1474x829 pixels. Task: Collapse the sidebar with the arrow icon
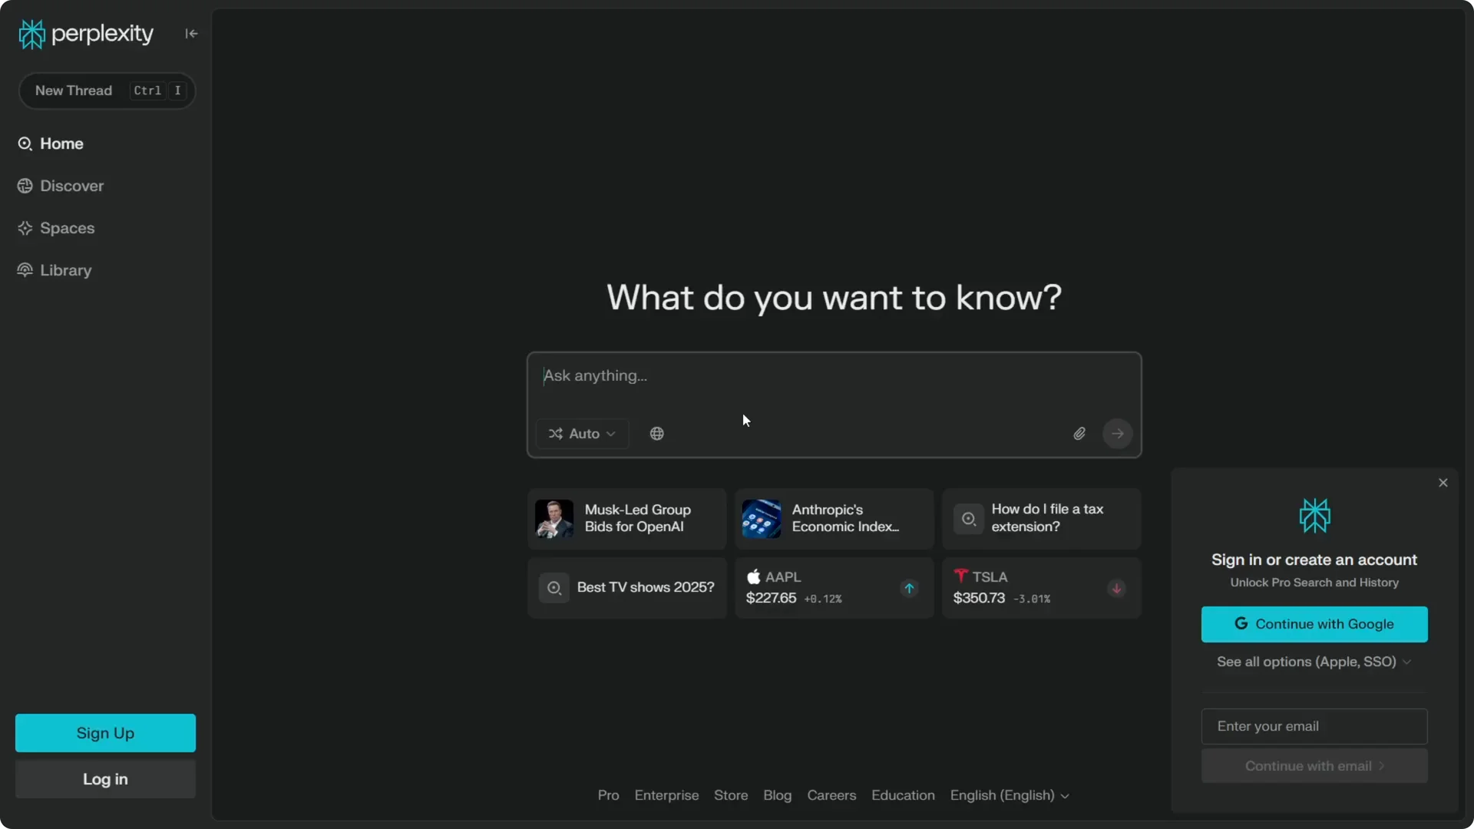[x=191, y=33]
